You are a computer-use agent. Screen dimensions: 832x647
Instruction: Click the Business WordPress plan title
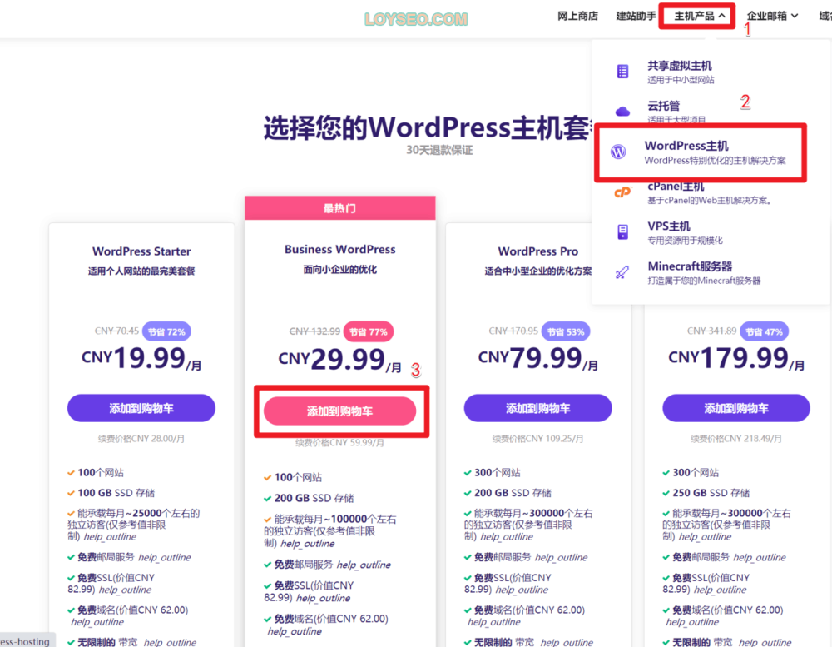pyautogui.click(x=339, y=249)
